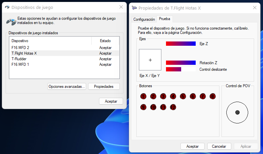Image resolution: width=263 pixels, height=154 pixels.
Task: Click the Eje Z label text
Action: point(204,44)
